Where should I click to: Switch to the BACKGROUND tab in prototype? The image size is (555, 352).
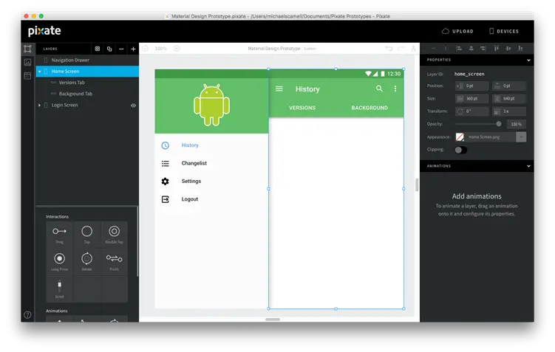370,108
